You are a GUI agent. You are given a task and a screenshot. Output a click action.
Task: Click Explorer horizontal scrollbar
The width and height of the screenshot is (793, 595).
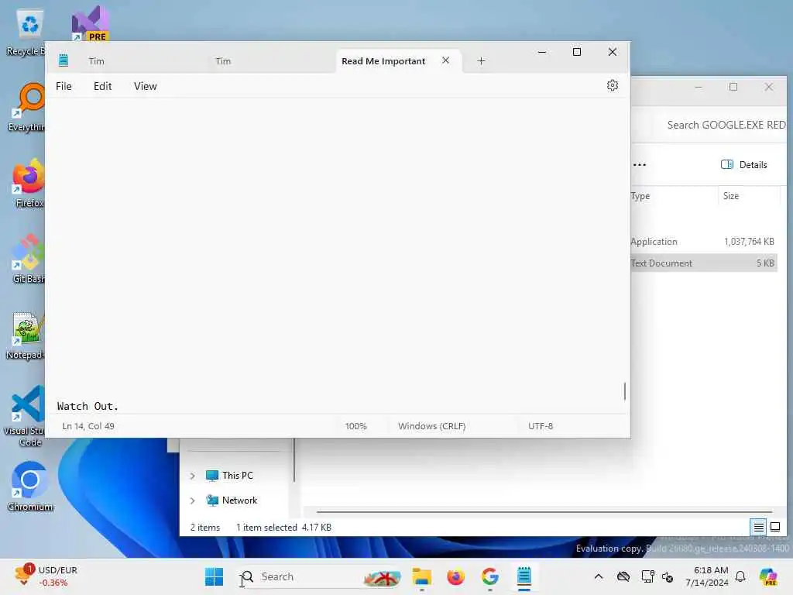tap(544, 512)
